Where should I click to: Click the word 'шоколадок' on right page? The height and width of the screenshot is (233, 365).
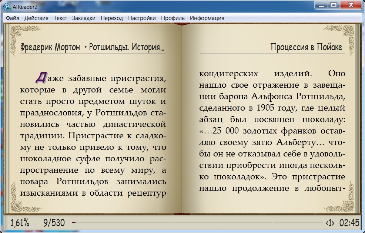pyautogui.click(x=237, y=177)
